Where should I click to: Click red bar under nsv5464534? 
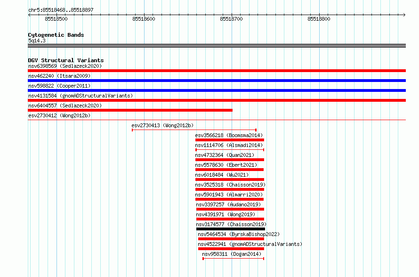pyautogui.click(x=231, y=239)
